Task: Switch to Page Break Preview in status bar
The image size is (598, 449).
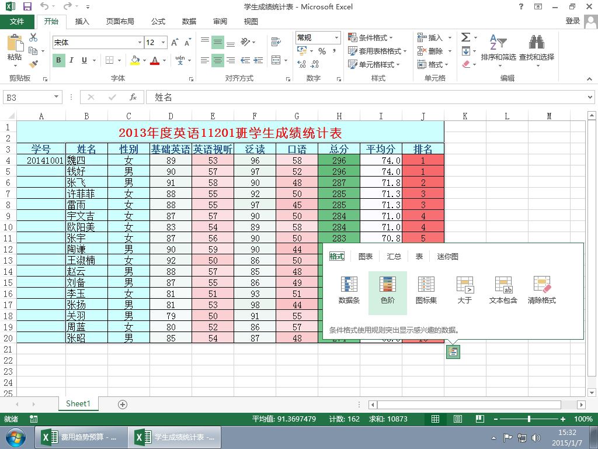Action: [480, 419]
